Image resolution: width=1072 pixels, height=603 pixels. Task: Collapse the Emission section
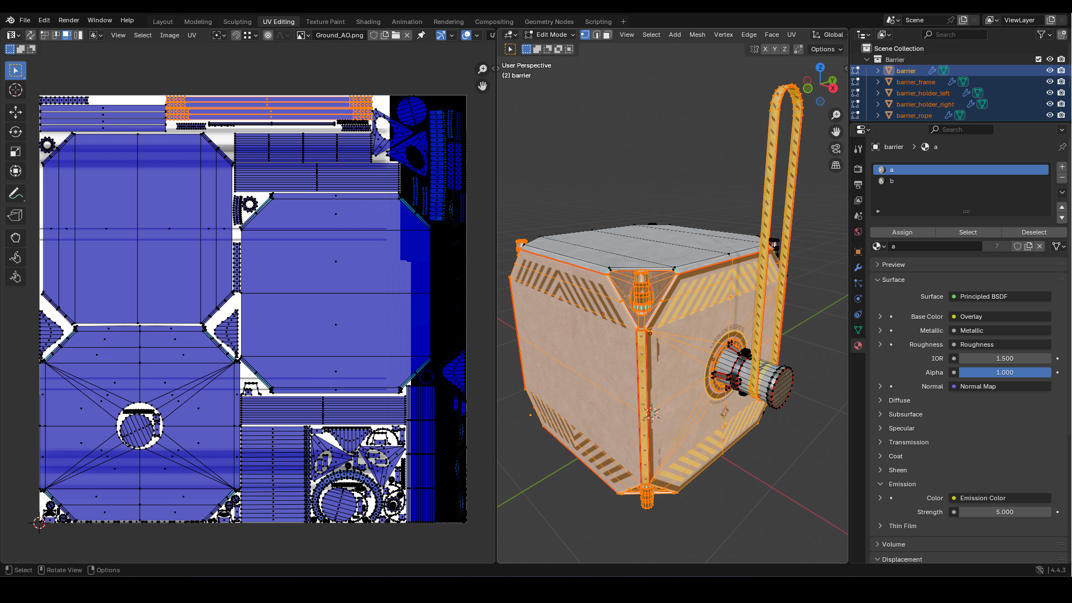point(880,484)
